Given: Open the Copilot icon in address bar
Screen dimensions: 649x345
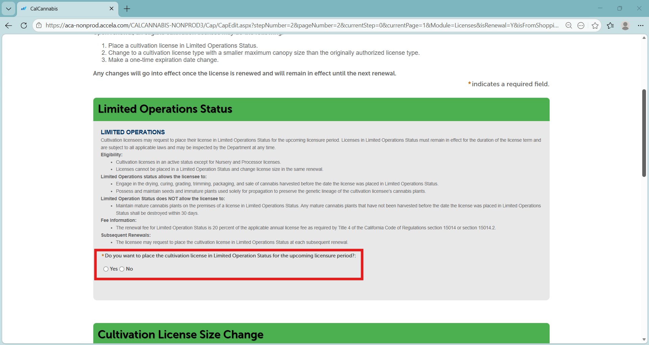Looking at the screenshot, I should tap(581, 25).
